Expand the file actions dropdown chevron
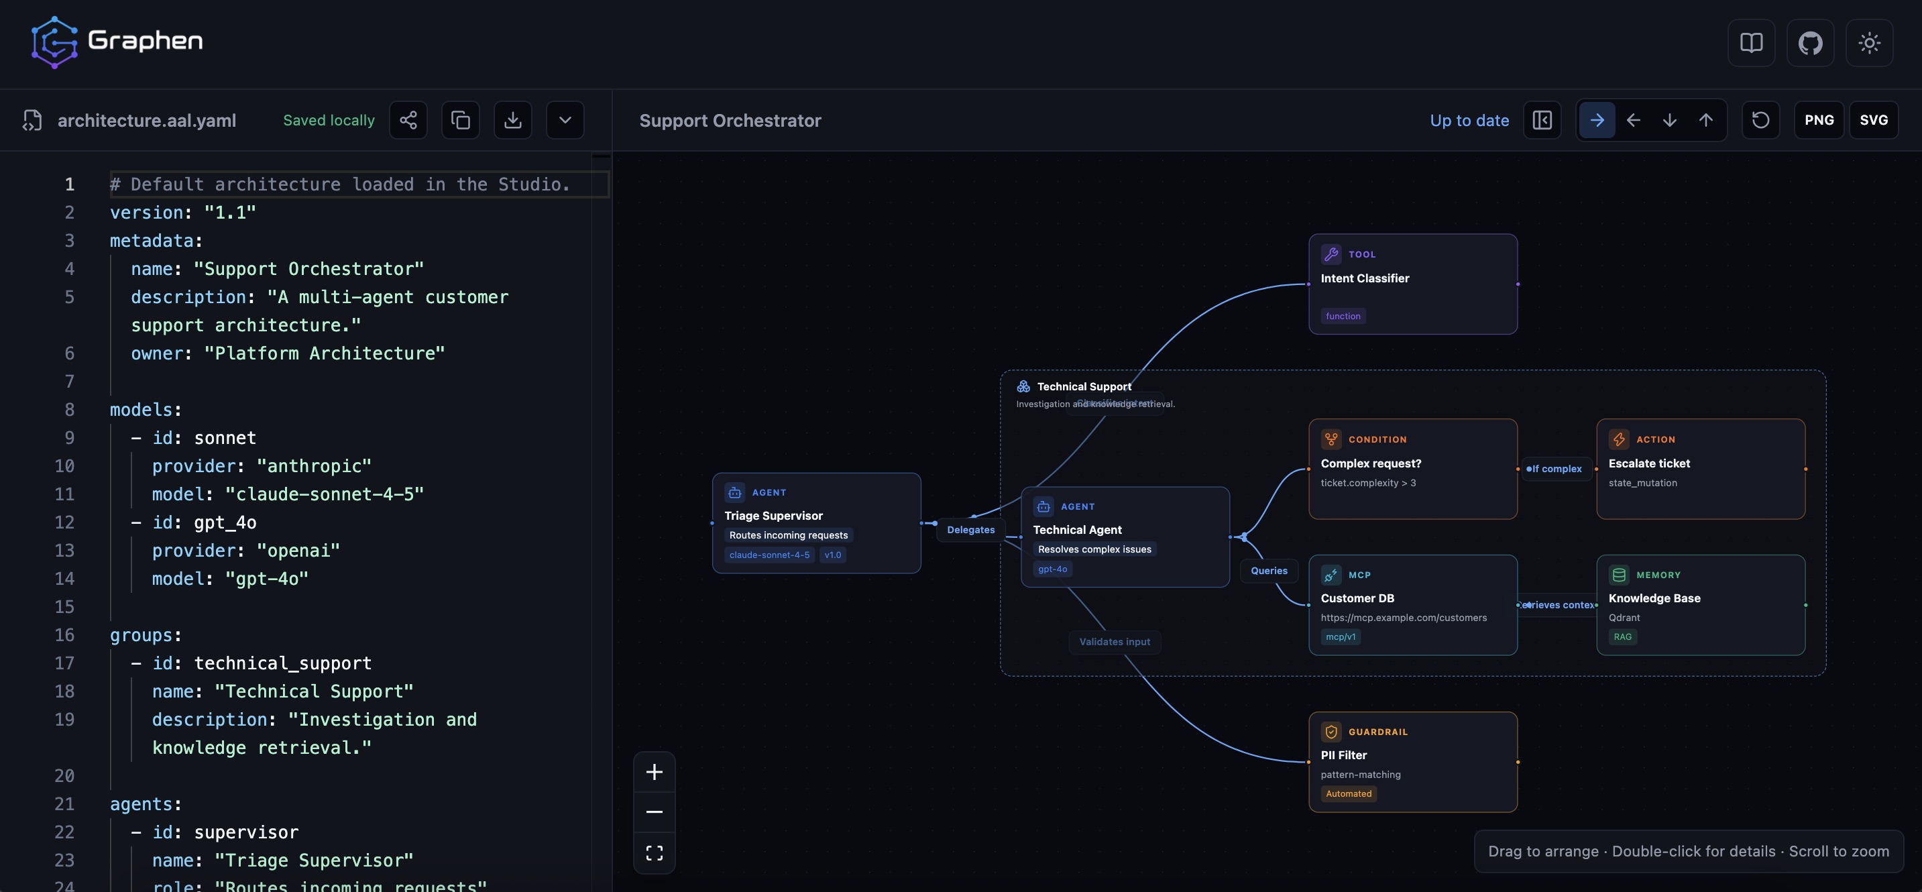Screen dimensions: 1922x892 [565, 120]
